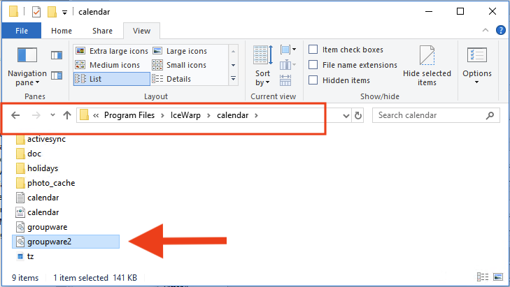Expand the arrow after calendar breadcrumb
This screenshot has height=287, width=510.
[x=256, y=115]
